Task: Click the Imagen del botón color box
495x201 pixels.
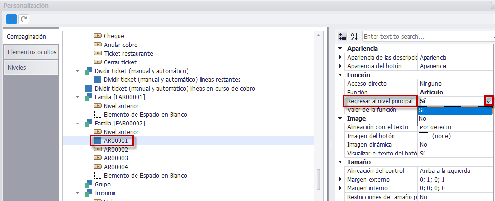Action: click(423, 136)
